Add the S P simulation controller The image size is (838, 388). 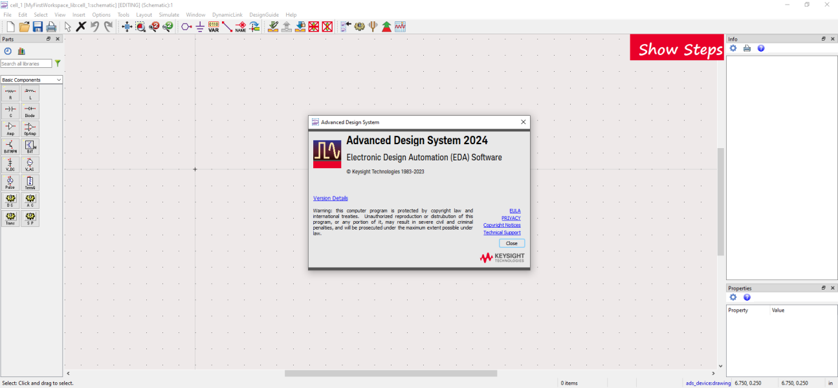pos(30,219)
